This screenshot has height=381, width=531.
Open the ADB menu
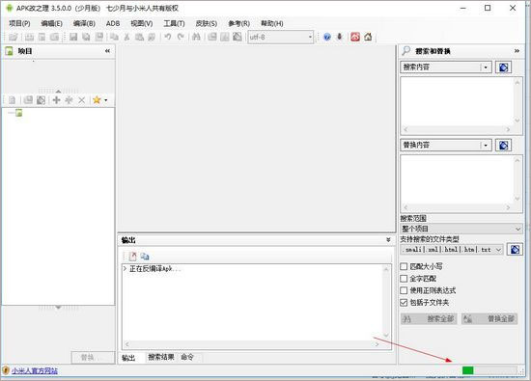point(113,23)
